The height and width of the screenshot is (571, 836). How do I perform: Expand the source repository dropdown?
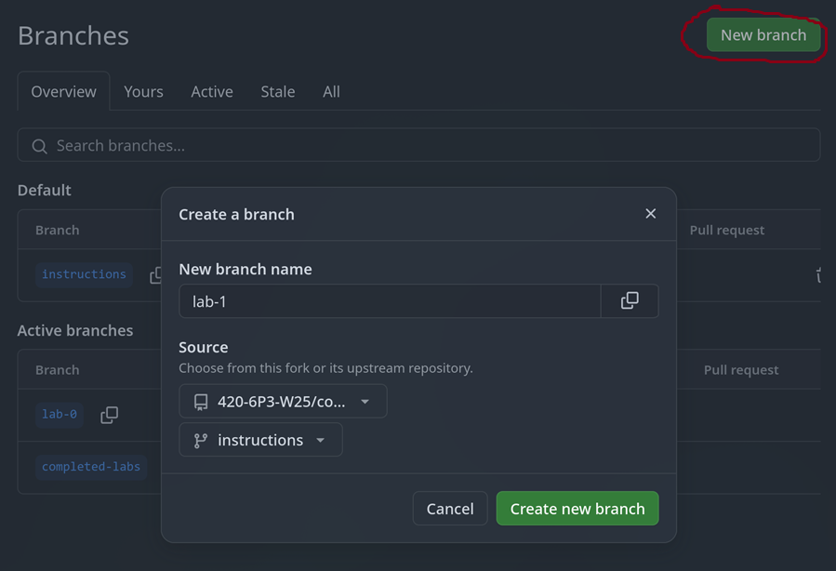283,402
